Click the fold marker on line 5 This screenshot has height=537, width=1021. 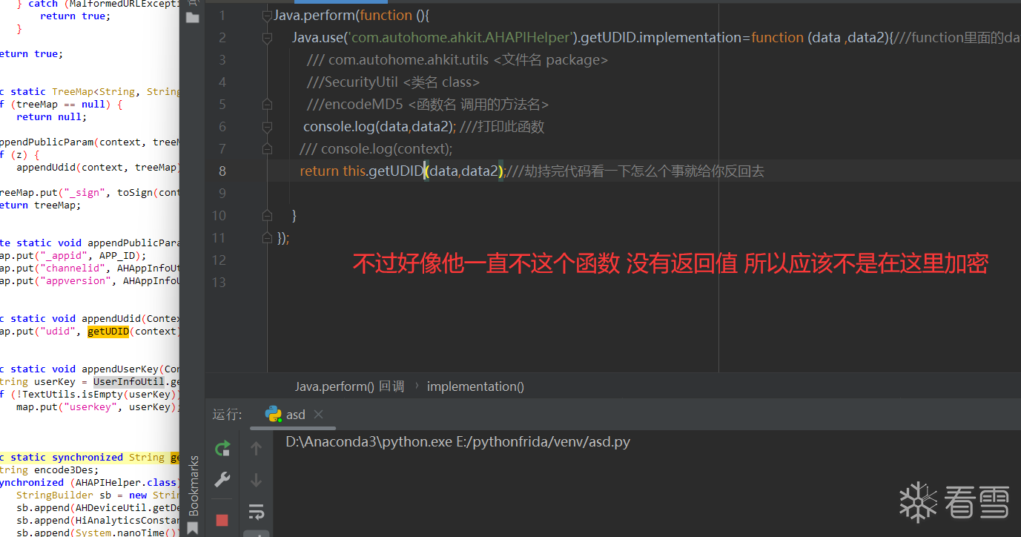pyautogui.click(x=267, y=105)
